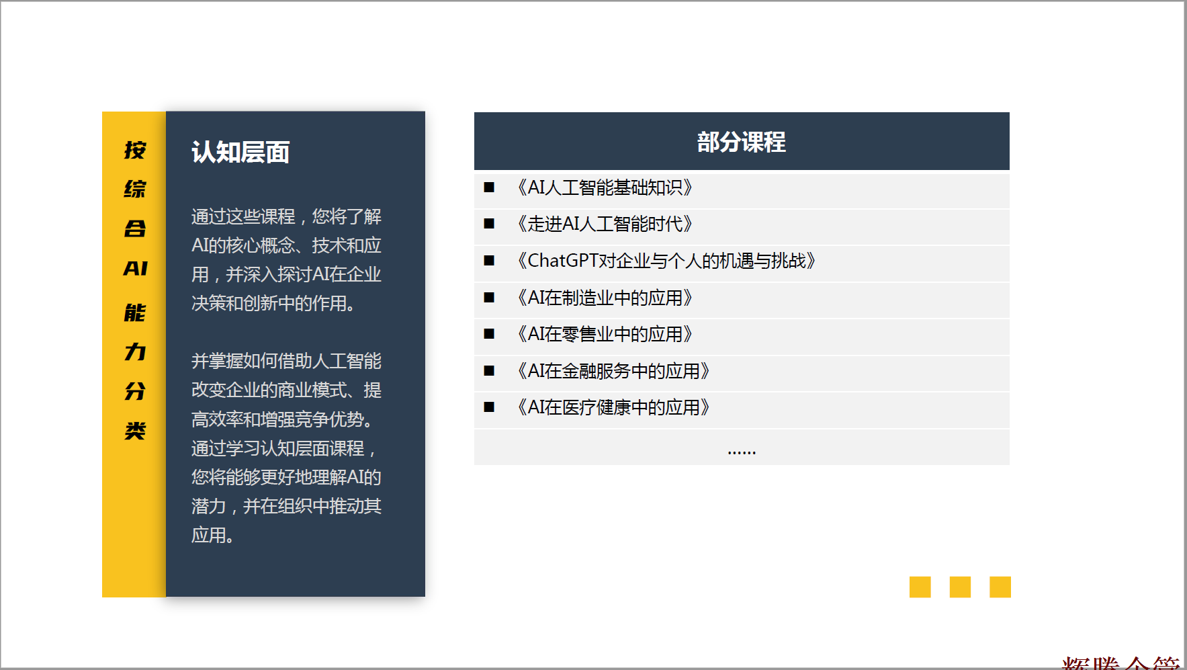Click the bullet next to the ChatGPT course
This screenshot has height=670, width=1187.
489,261
